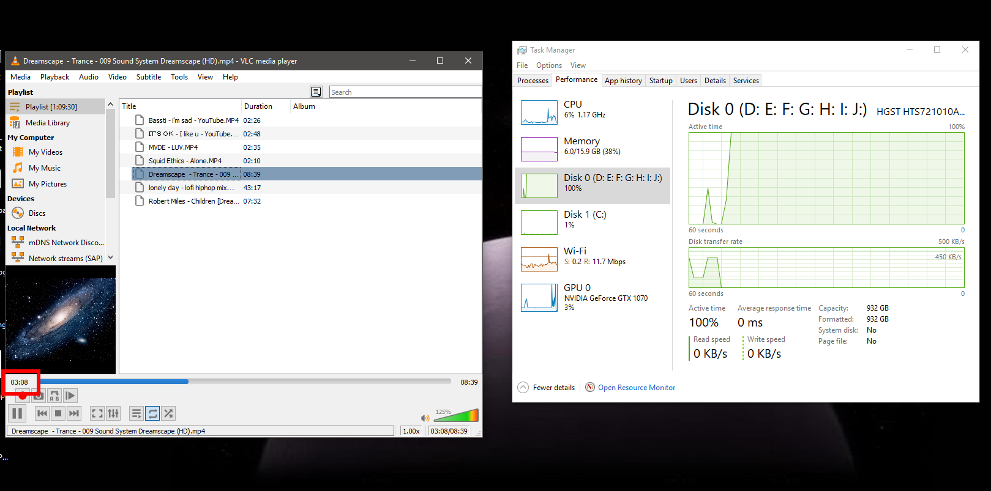
Task: Switch to the App history tab
Action: (623, 81)
